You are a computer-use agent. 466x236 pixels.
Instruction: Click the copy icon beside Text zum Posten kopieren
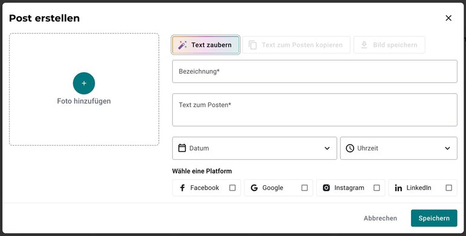pos(252,45)
